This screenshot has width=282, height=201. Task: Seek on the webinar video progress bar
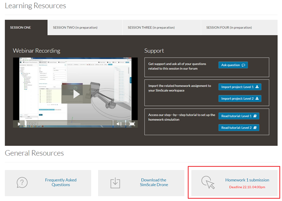pos(69,124)
